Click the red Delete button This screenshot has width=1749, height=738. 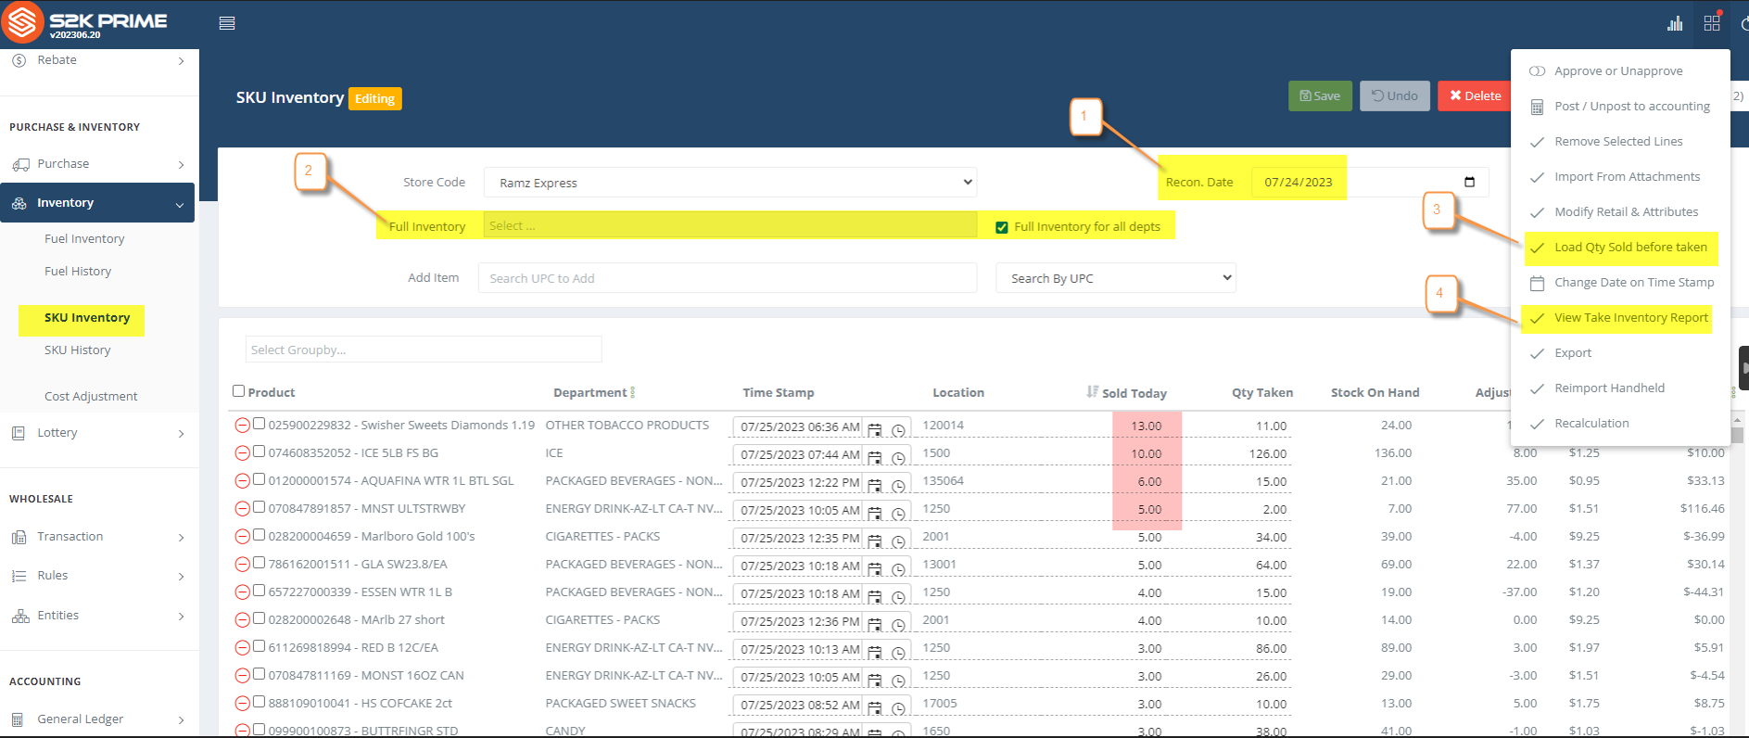pos(1475,95)
